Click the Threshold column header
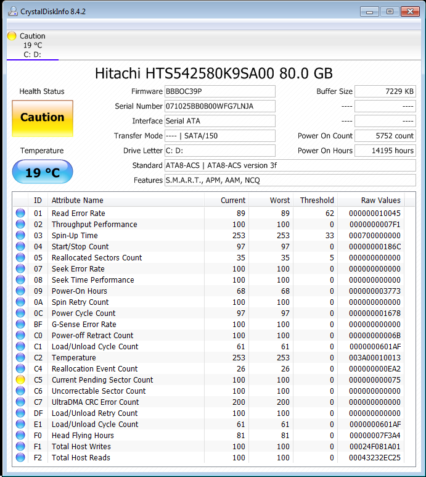Viewport: 426px width, 477px height. tap(316, 200)
